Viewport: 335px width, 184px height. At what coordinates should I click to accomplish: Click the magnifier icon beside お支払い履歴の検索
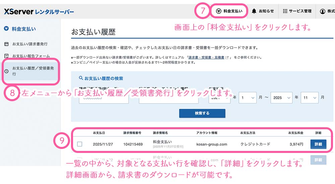pyautogui.click(x=81, y=78)
